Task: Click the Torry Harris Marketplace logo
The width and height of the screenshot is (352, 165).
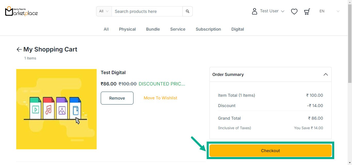Action: tap(21, 11)
